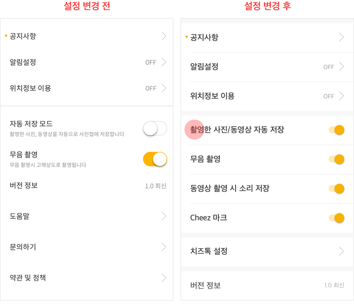Open the 문의하기 link text

point(23,247)
